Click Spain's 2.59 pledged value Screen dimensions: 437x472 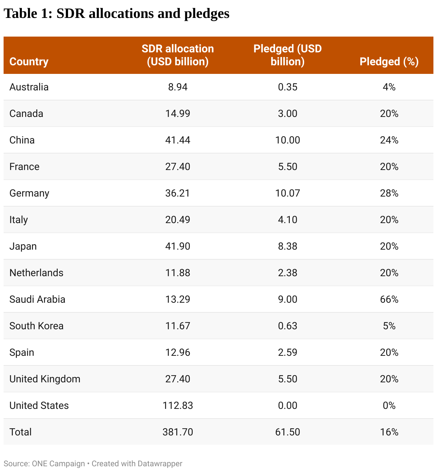[288, 353]
